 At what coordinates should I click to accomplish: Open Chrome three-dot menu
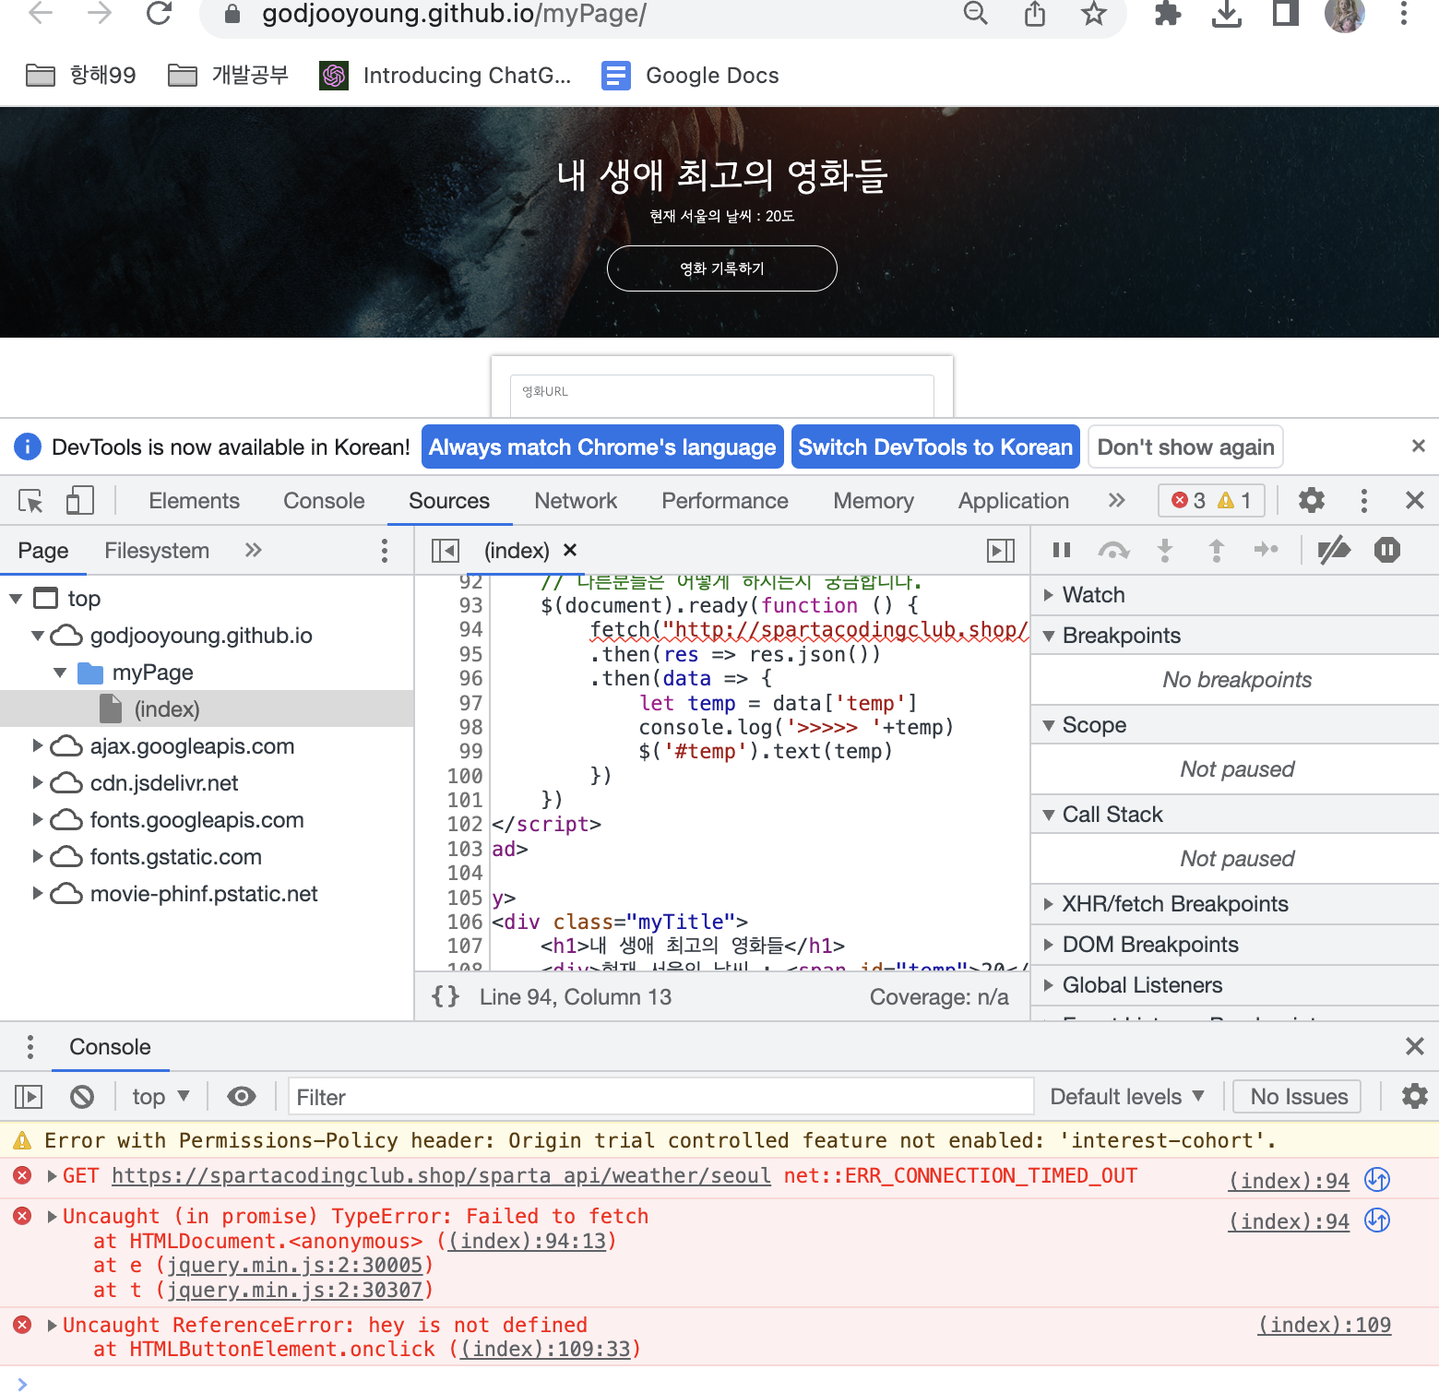coord(1403,13)
